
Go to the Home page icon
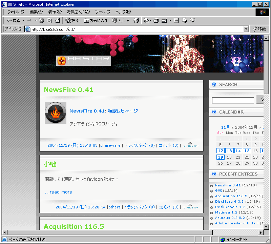click(58, 21)
